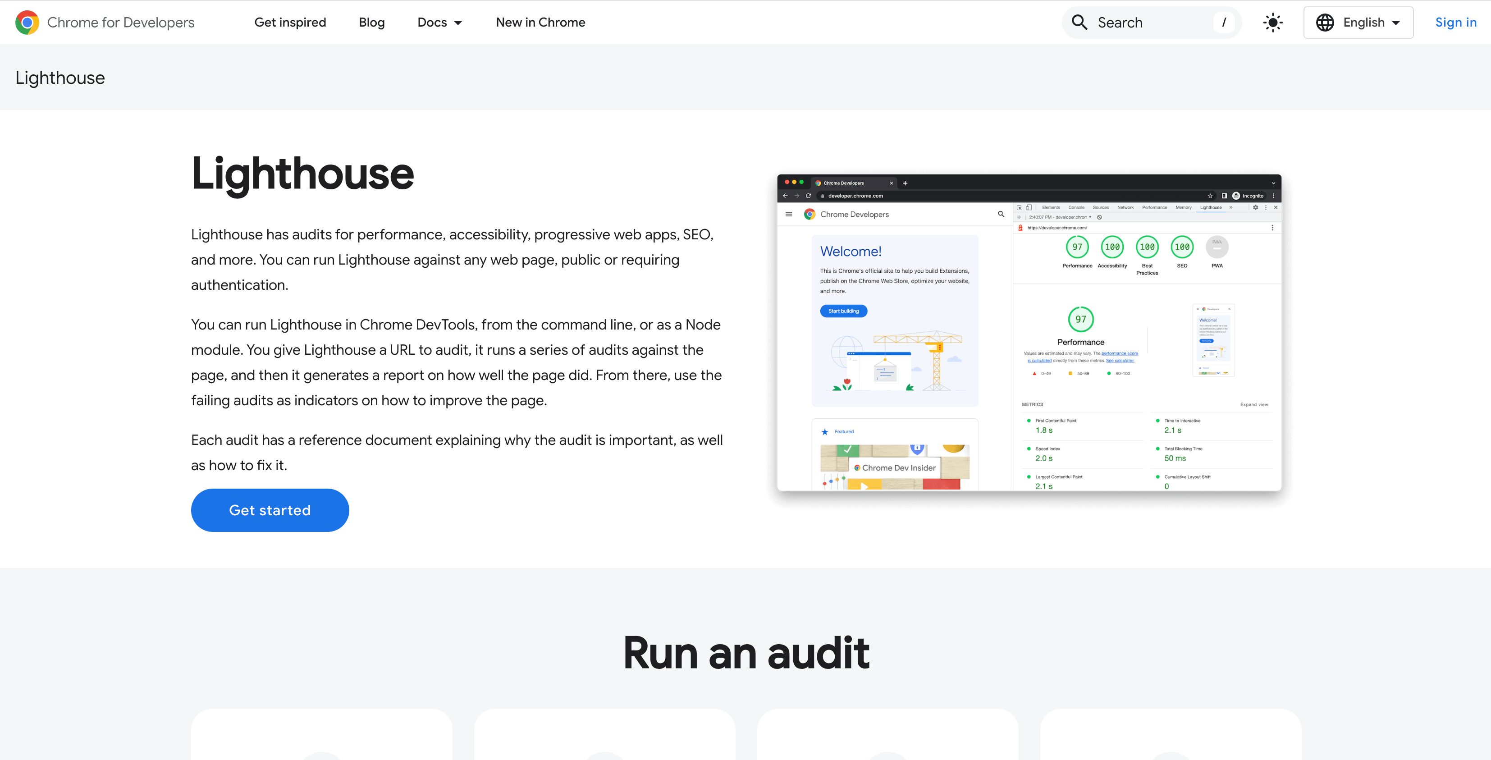The image size is (1491, 760).
Task: Click the Incognito indicator in screenshot
Action: tap(1248, 196)
